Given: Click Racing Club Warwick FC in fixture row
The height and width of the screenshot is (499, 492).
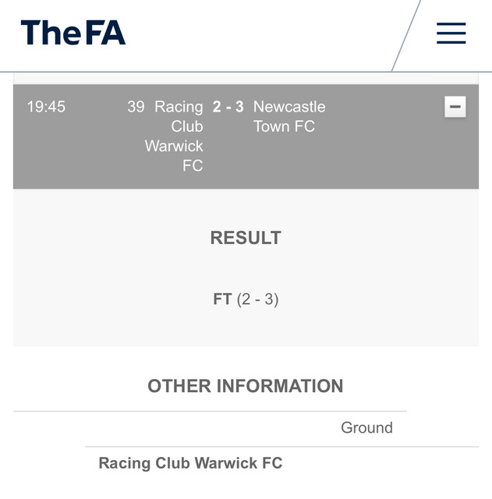Looking at the screenshot, I should pyautogui.click(x=175, y=136).
